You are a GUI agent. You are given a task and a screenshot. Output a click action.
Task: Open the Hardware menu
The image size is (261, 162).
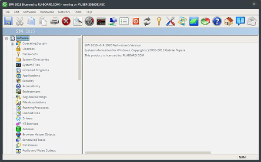47,12
